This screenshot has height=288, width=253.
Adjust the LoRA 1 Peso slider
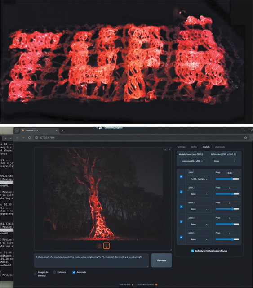227,179
